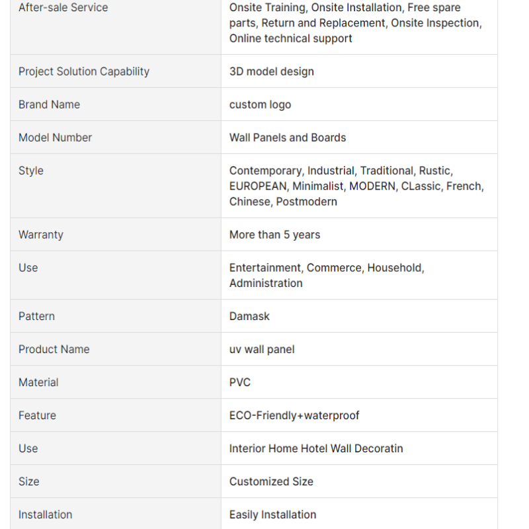Click the Style row label
This screenshot has width=529, height=529.
(x=31, y=171)
